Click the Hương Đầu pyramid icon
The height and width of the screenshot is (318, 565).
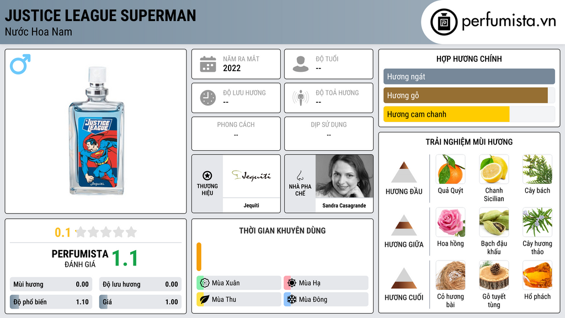pyautogui.click(x=404, y=172)
